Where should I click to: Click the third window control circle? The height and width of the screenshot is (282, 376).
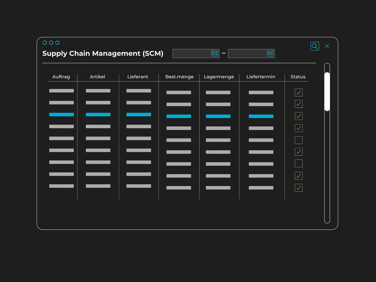pyautogui.click(x=57, y=43)
